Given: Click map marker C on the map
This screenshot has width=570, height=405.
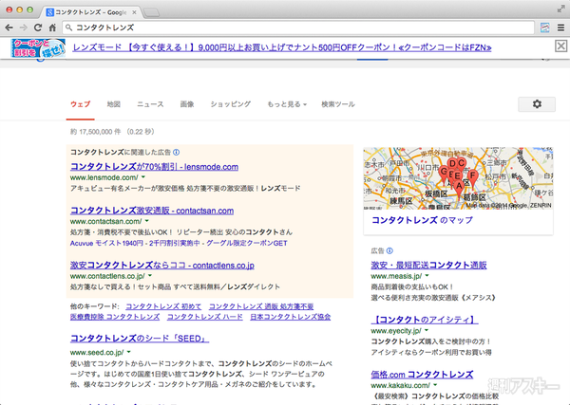Looking at the screenshot, I should coord(461,165).
